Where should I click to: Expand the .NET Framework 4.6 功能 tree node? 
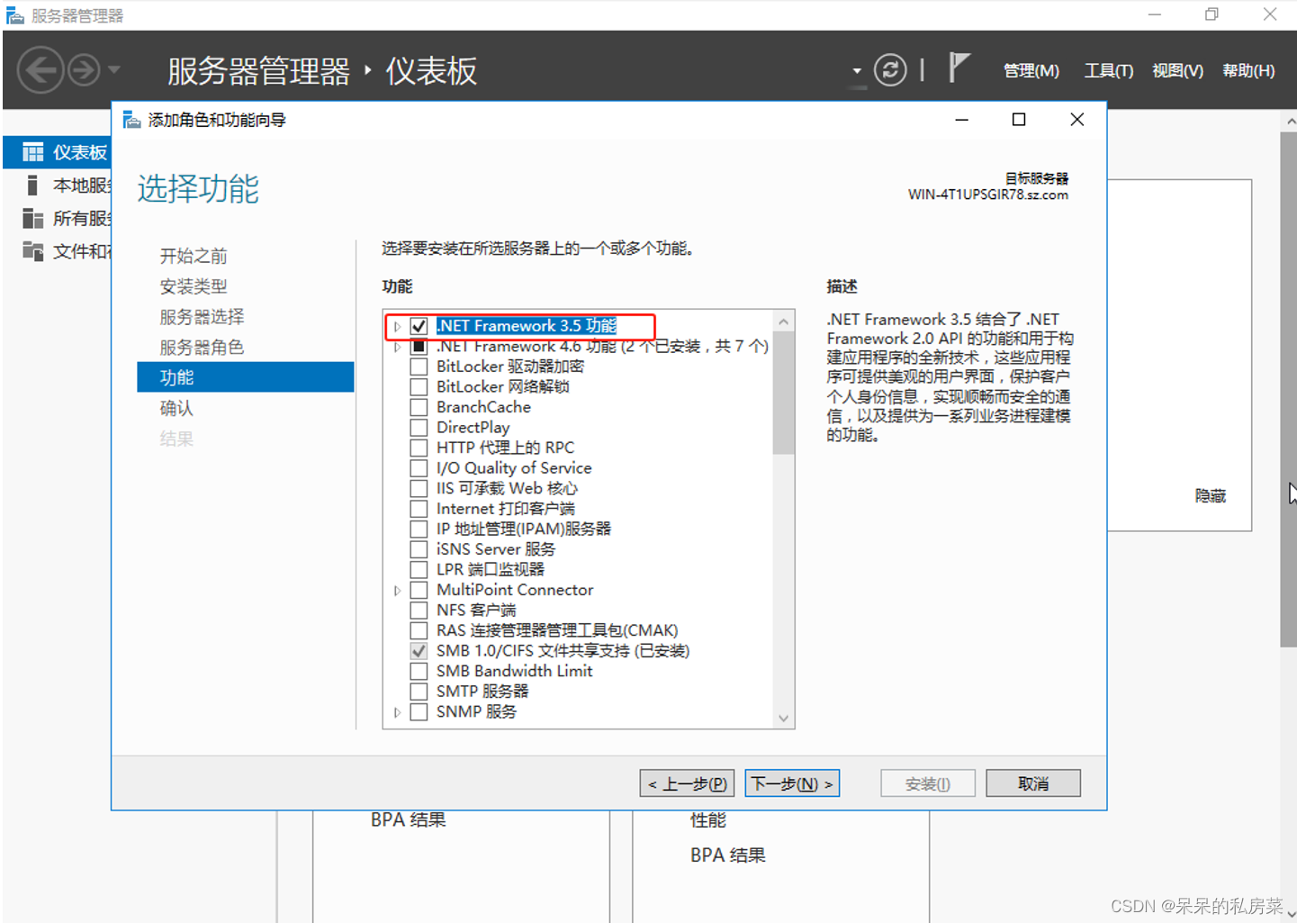[x=397, y=347]
